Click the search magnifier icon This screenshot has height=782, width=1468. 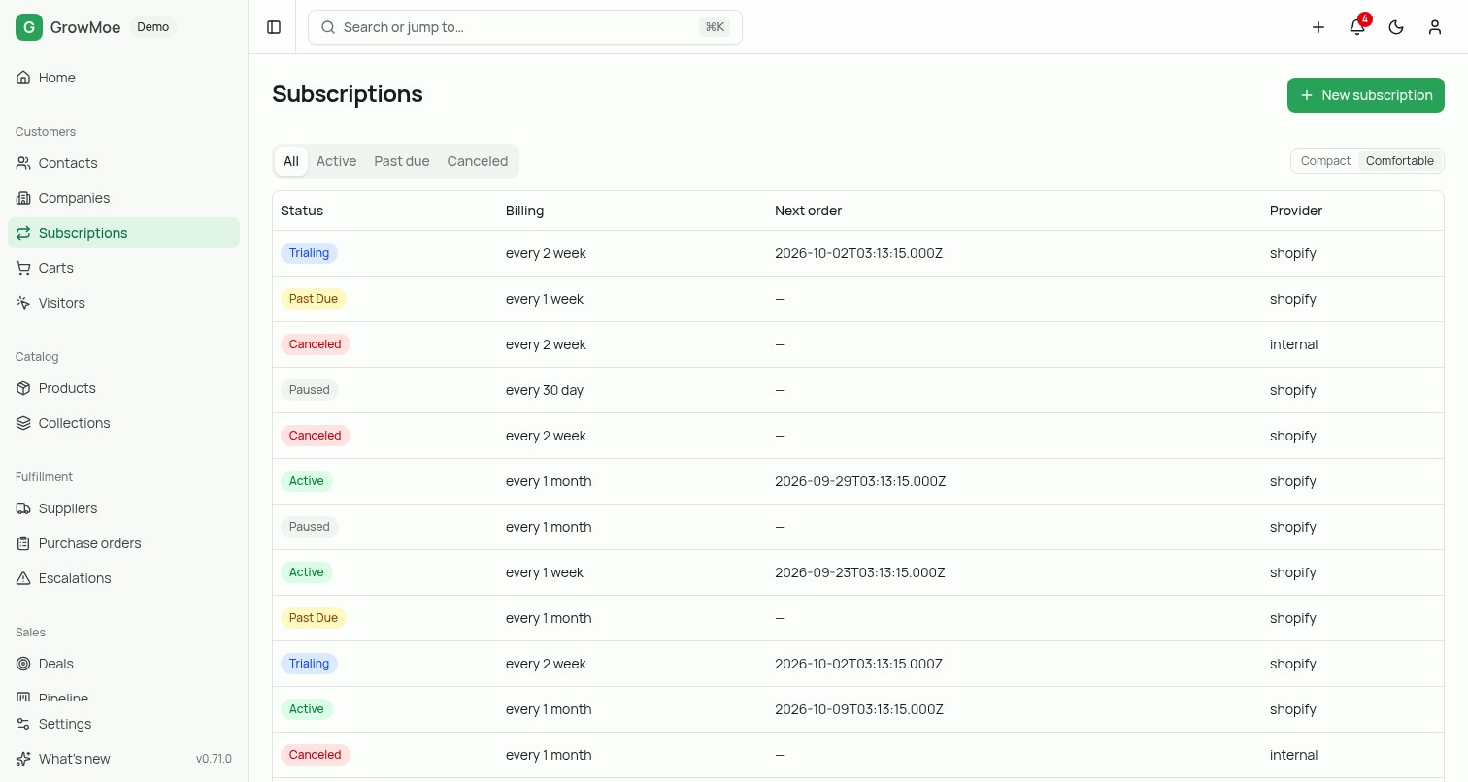328,27
